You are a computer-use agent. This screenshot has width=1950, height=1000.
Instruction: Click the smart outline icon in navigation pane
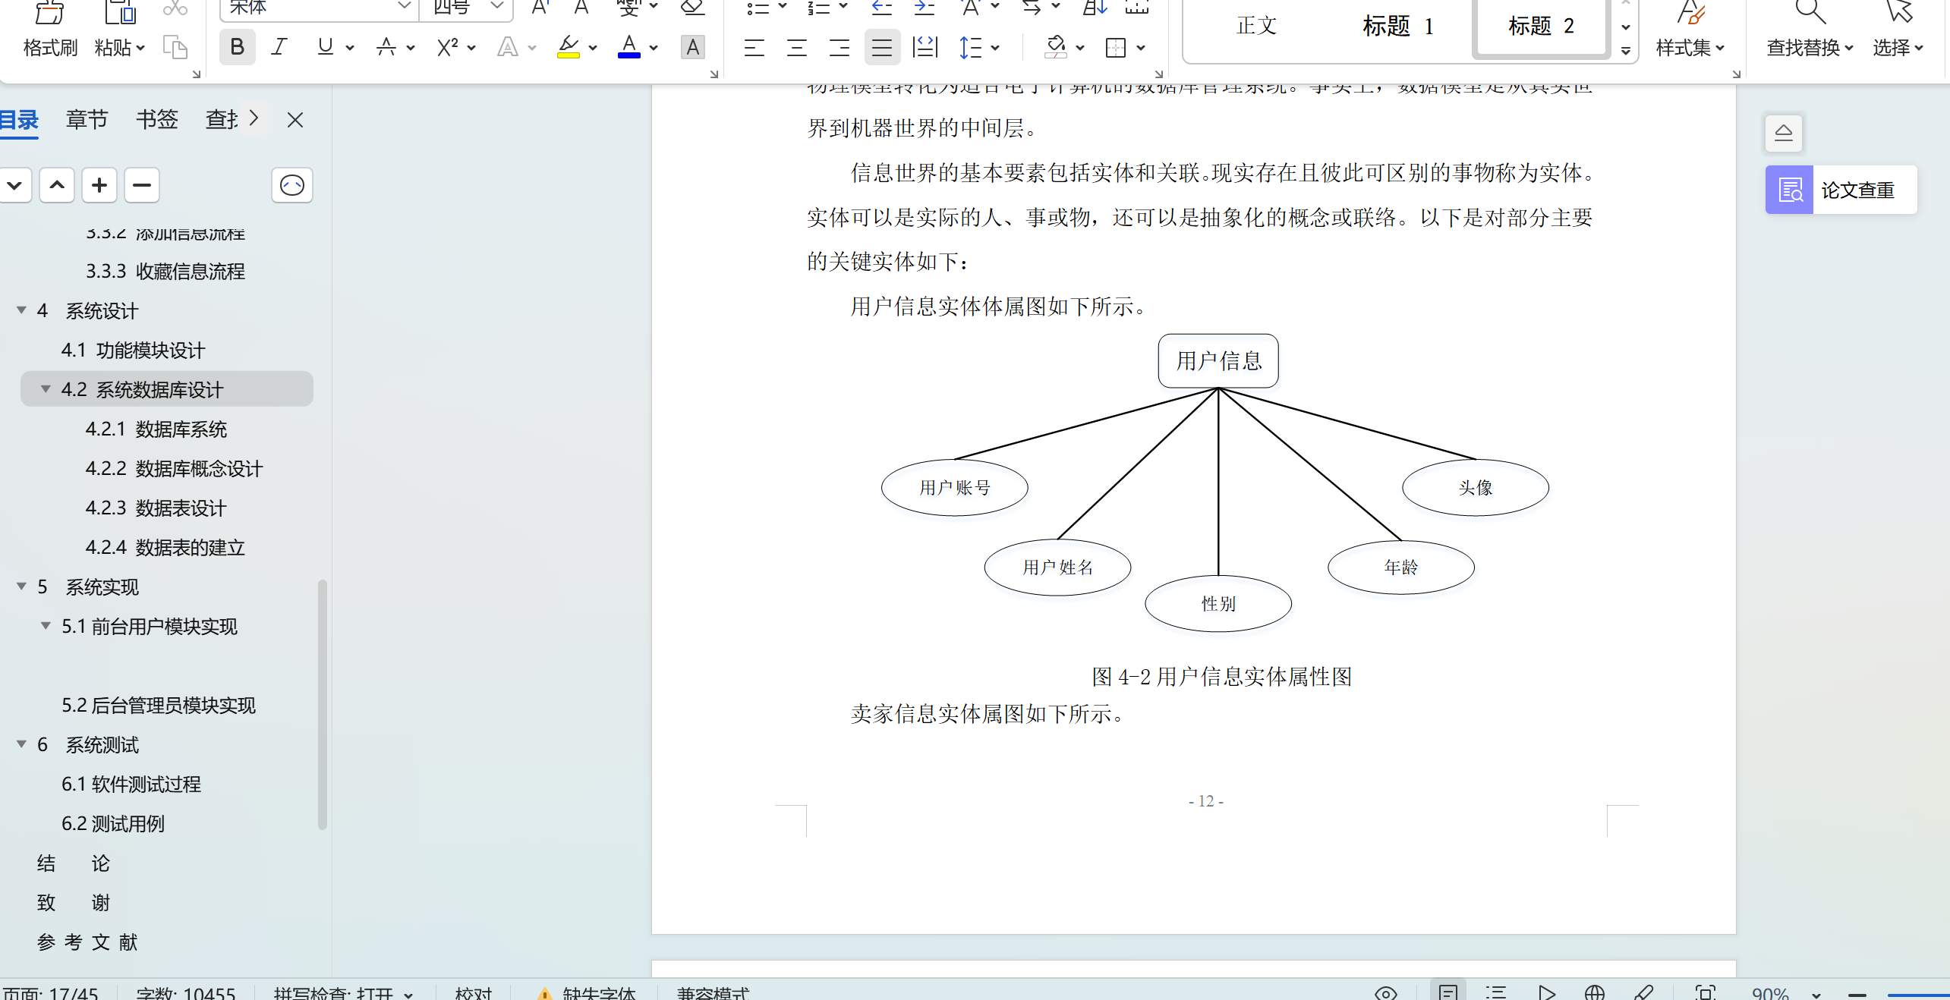click(x=292, y=185)
